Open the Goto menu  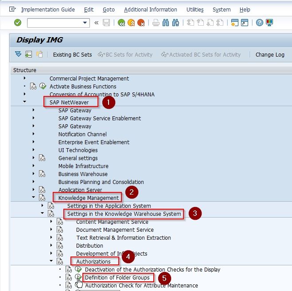[109, 9]
